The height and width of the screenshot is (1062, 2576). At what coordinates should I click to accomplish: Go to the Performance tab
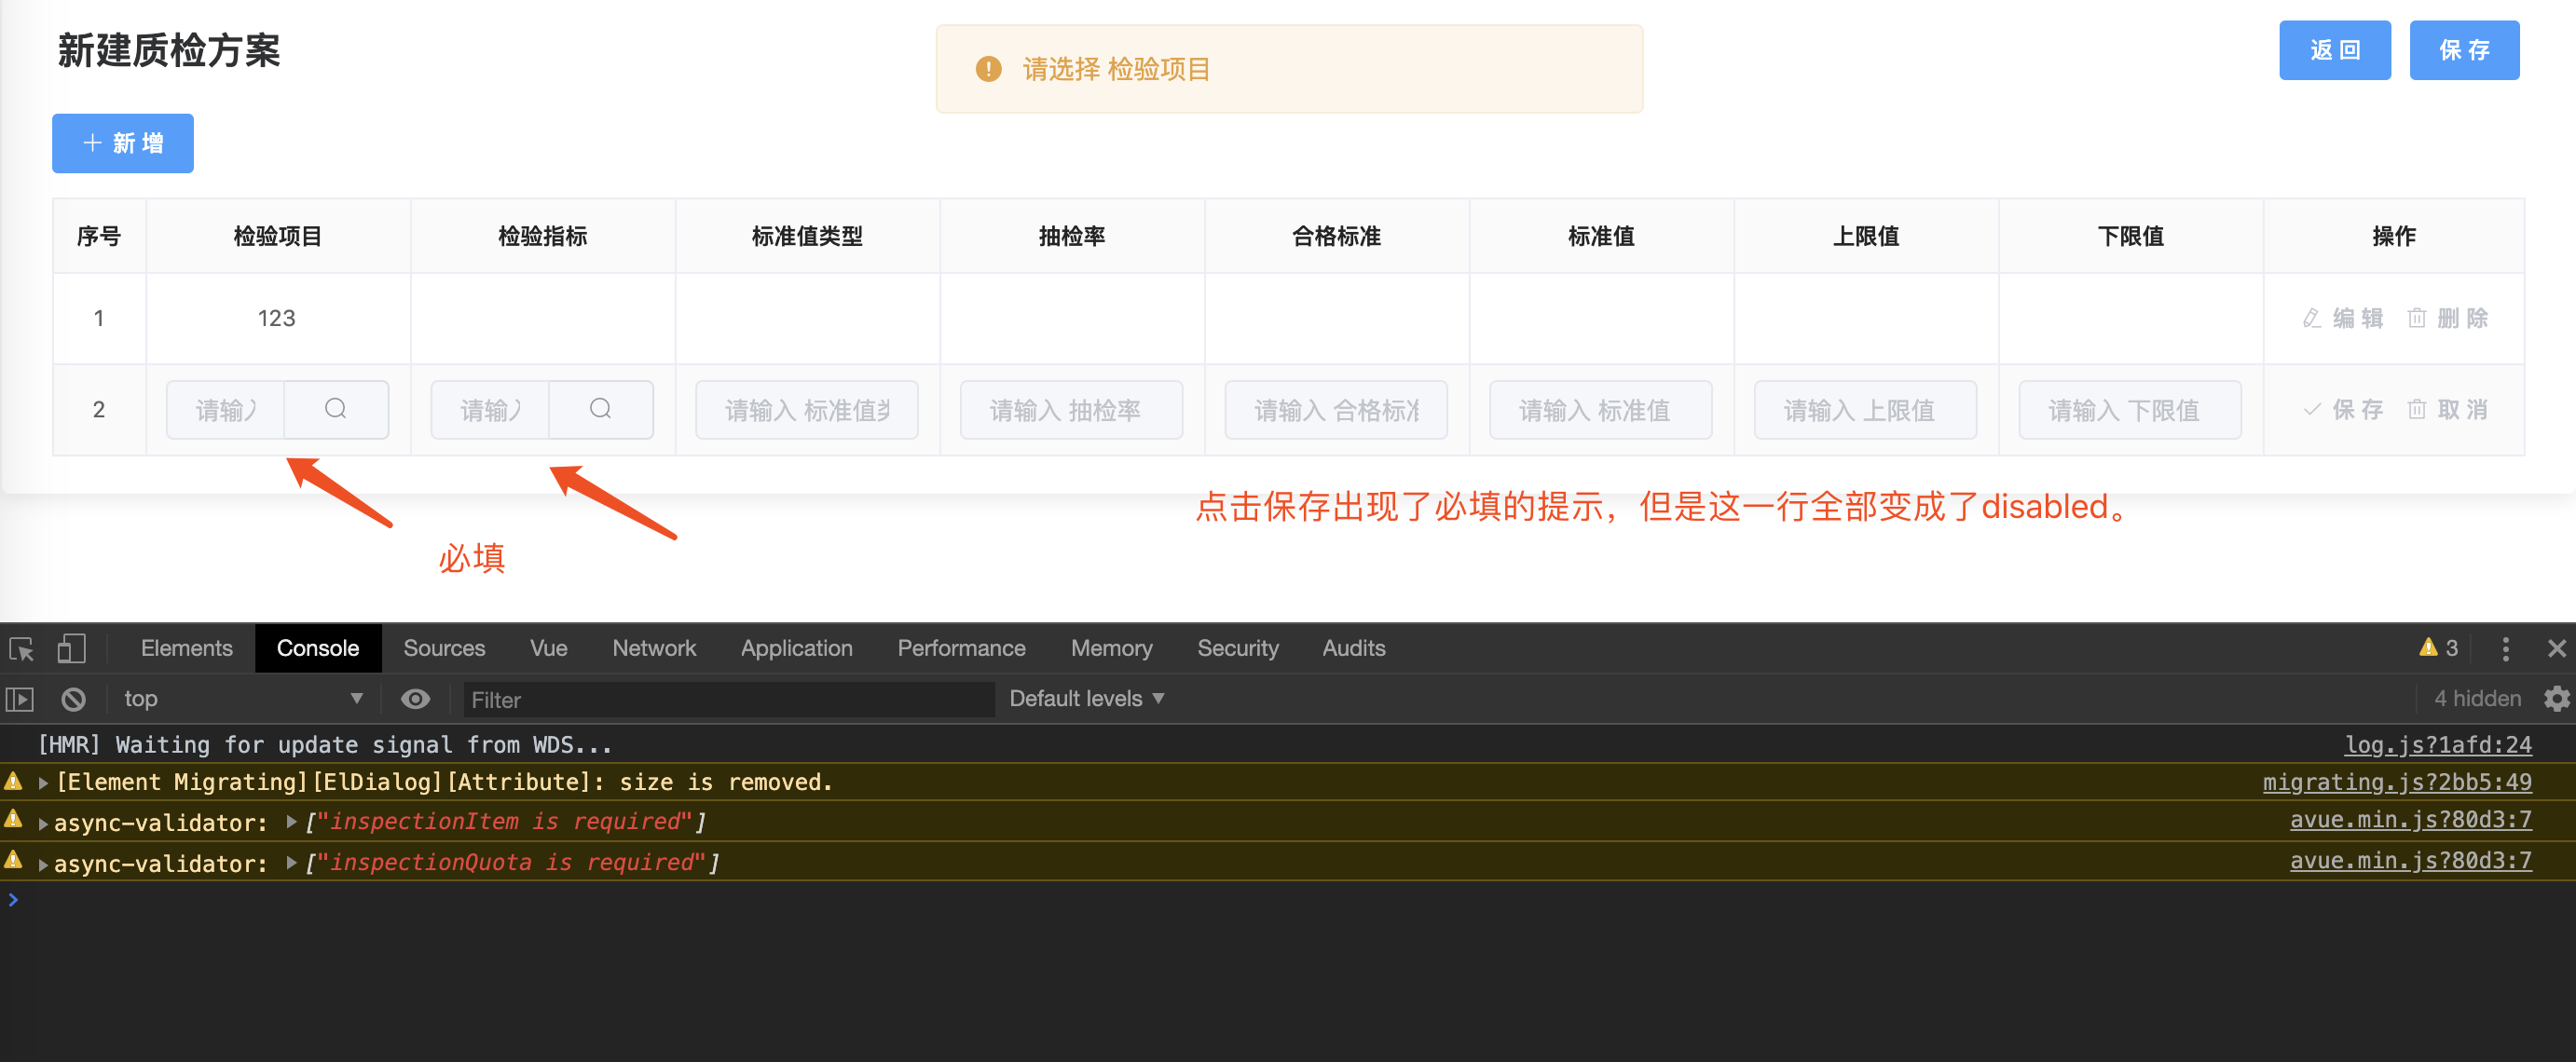tap(961, 648)
